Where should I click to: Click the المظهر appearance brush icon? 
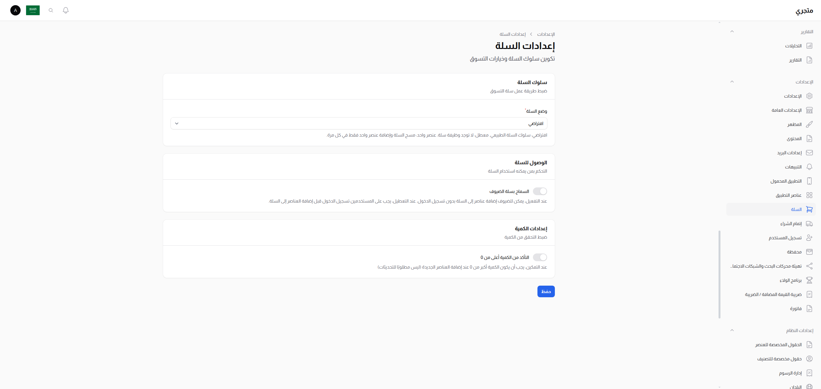pyautogui.click(x=810, y=124)
